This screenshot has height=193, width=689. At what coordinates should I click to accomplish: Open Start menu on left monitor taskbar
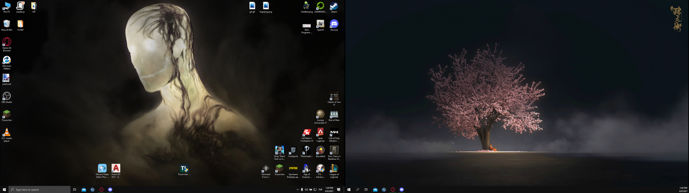(x=4, y=189)
